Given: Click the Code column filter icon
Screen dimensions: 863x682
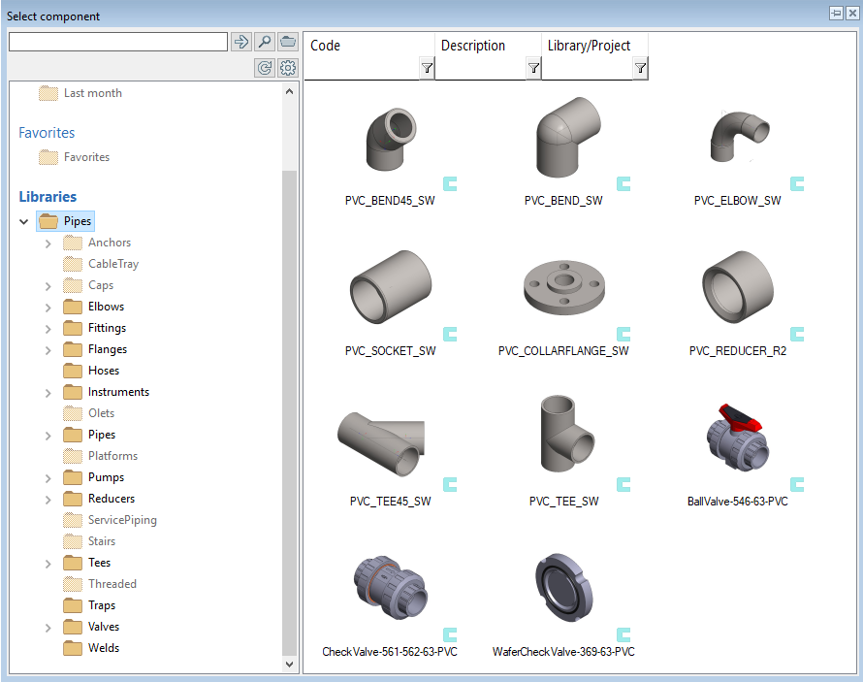Looking at the screenshot, I should pos(427,68).
